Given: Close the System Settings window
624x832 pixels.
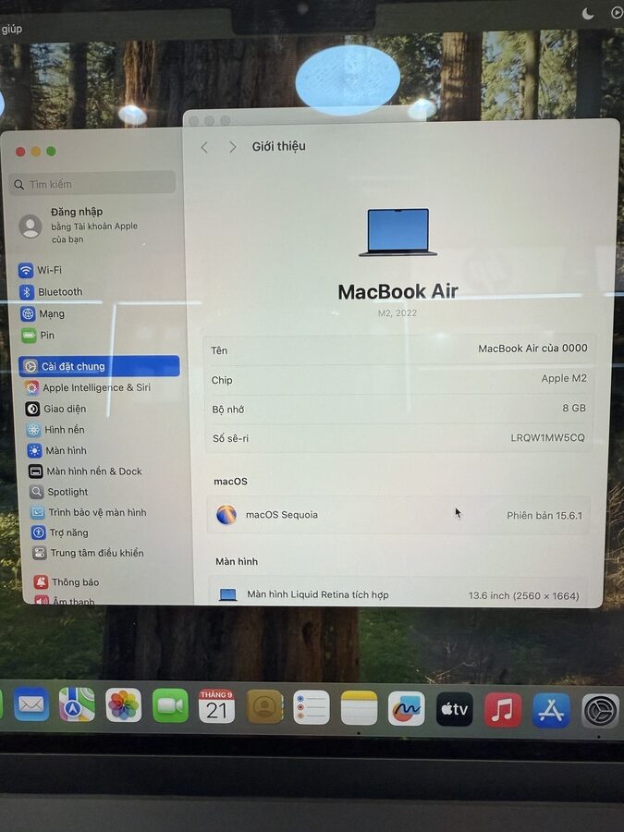Looking at the screenshot, I should point(20,152).
